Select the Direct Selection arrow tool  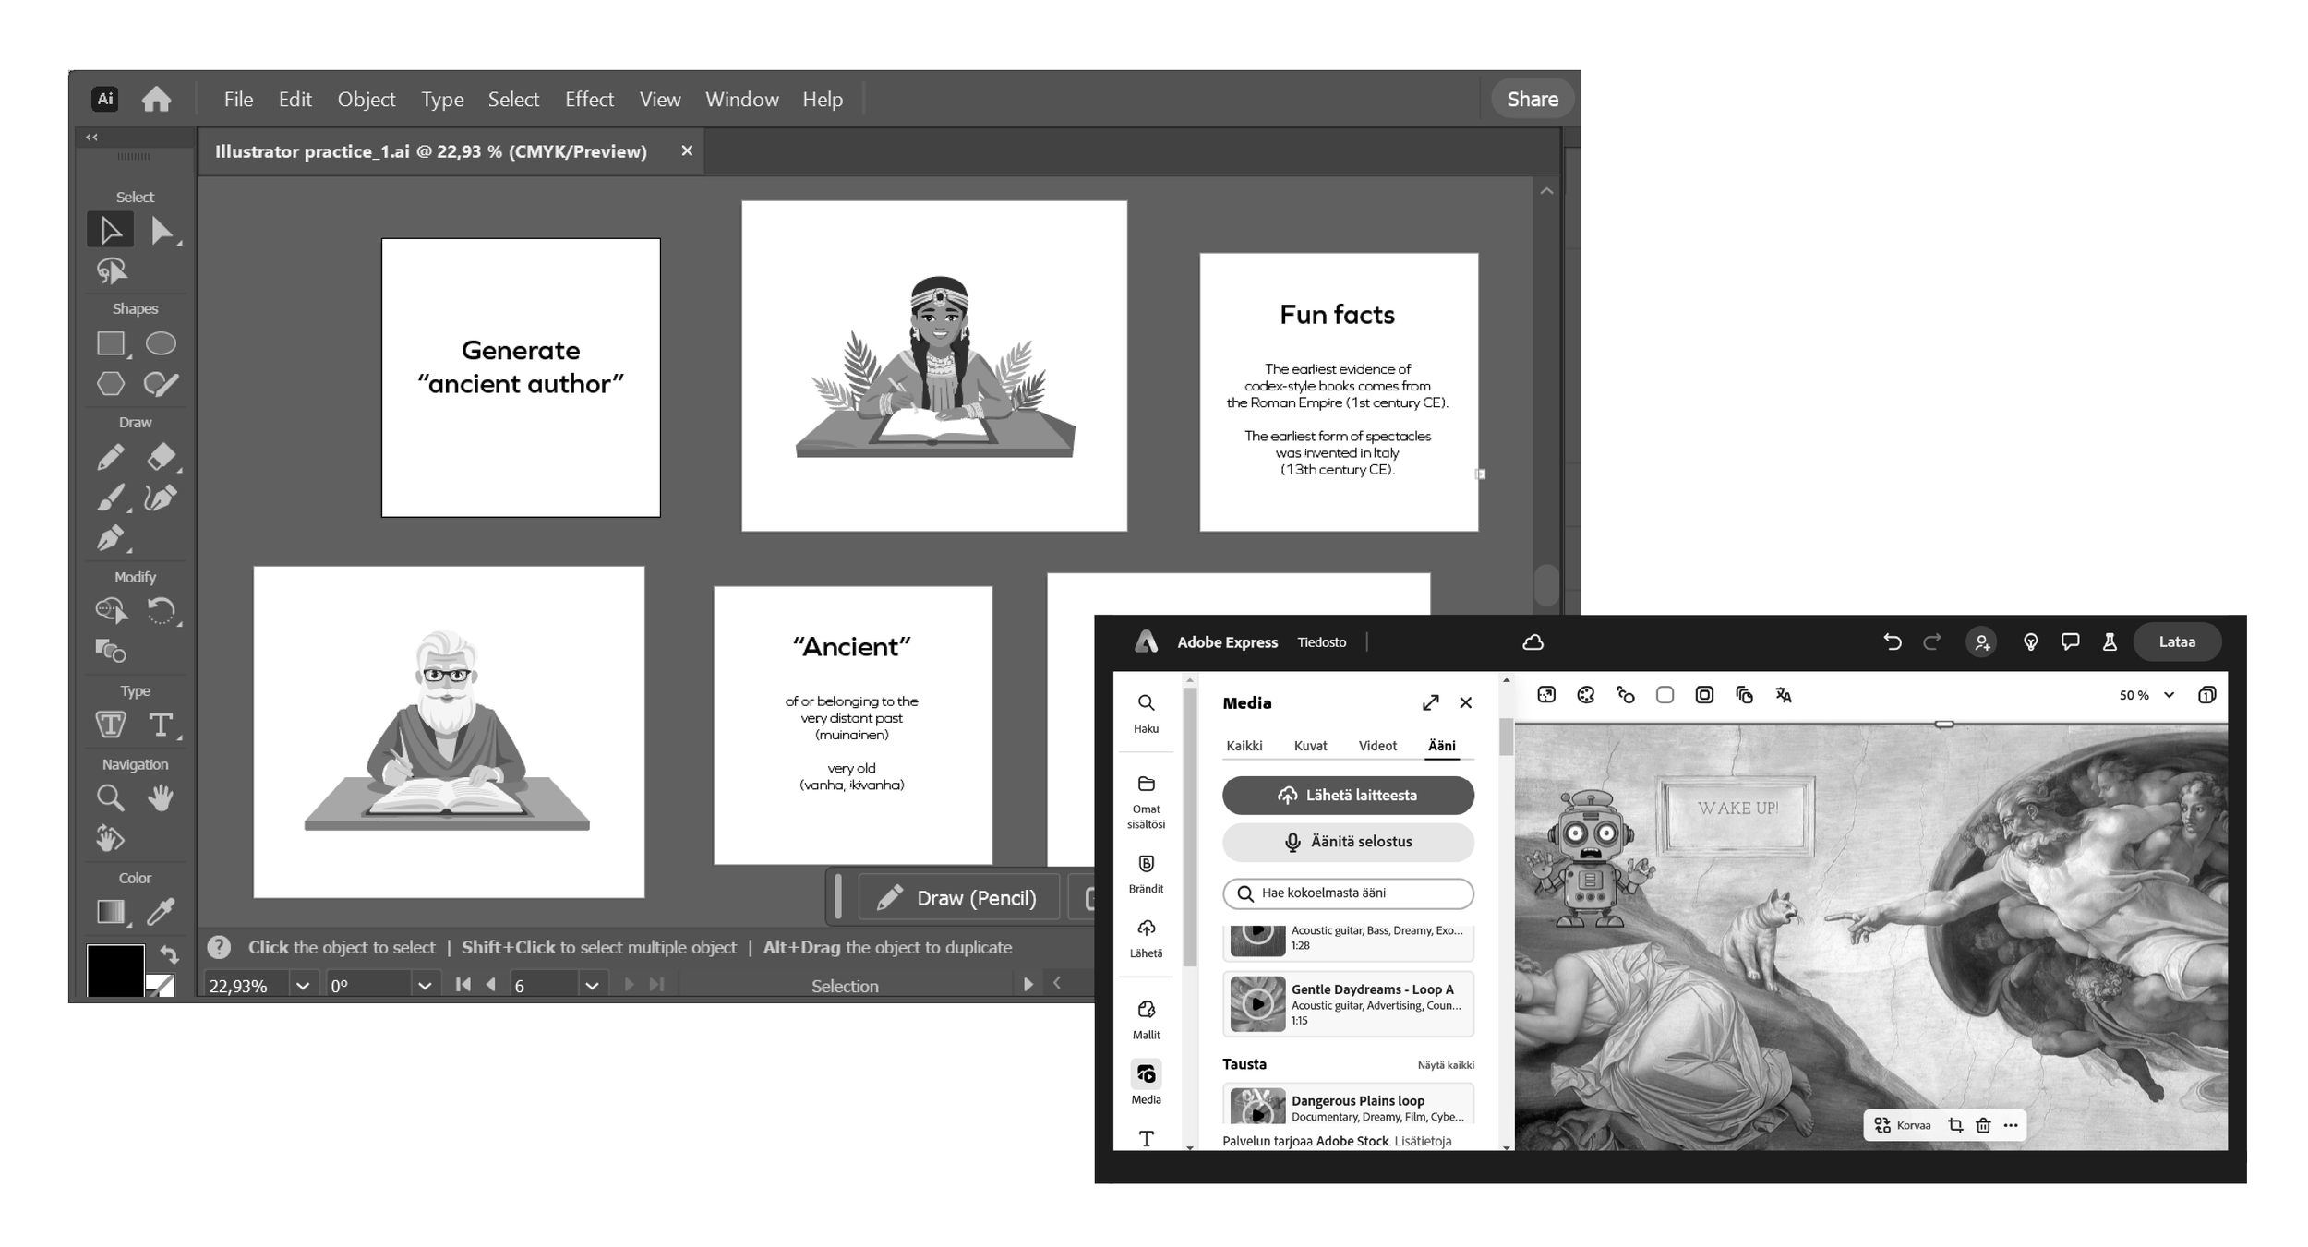tap(162, 230)
